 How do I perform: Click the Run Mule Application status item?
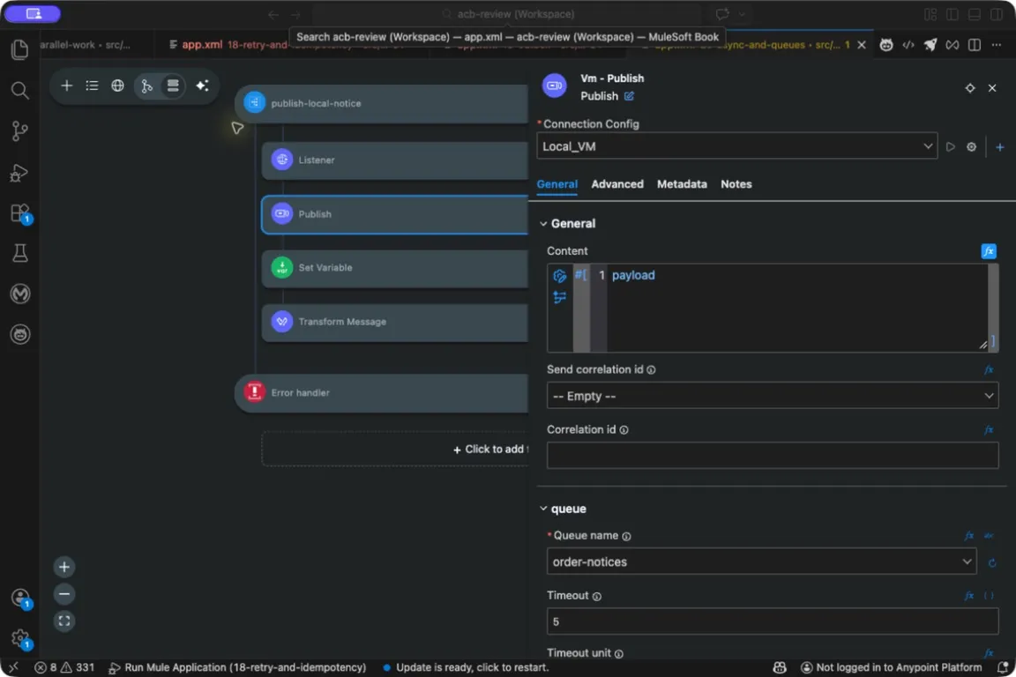click(237, 667)
